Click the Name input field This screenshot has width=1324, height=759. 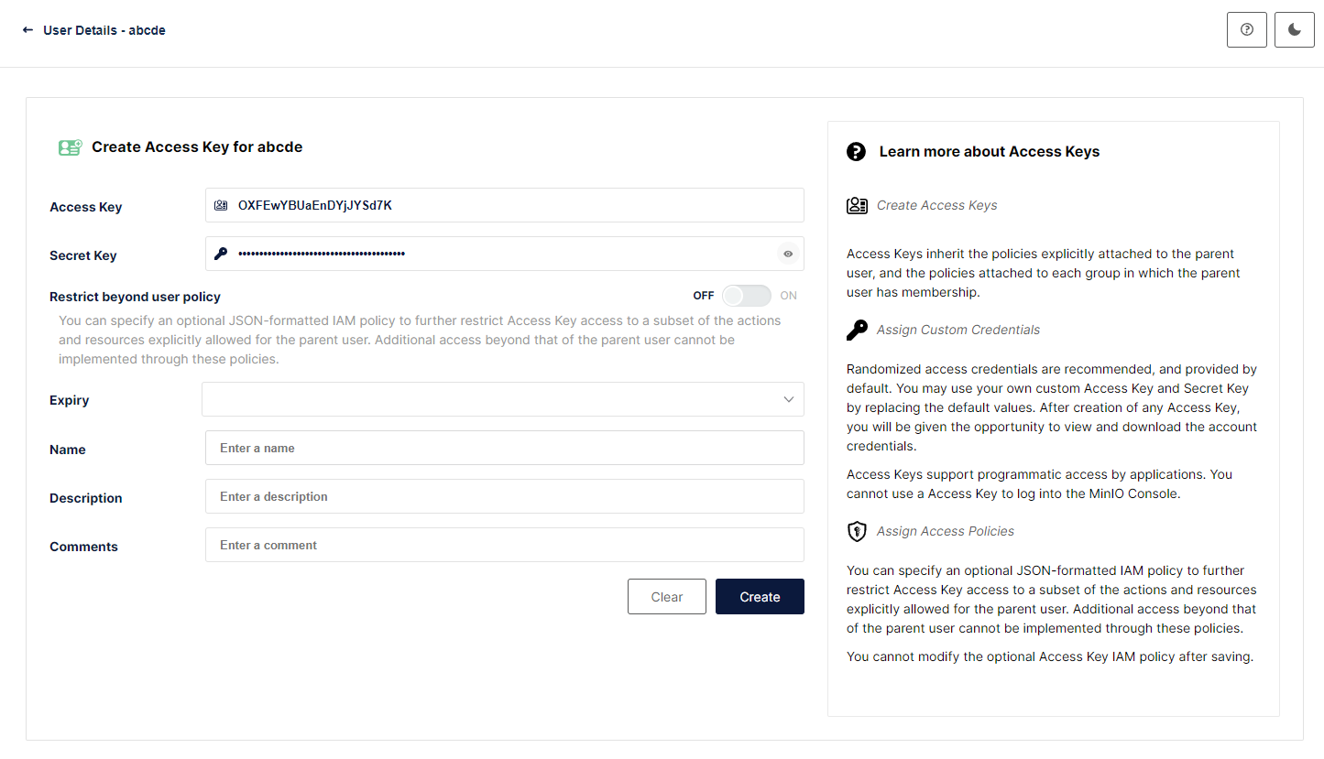tap(504, 448)
